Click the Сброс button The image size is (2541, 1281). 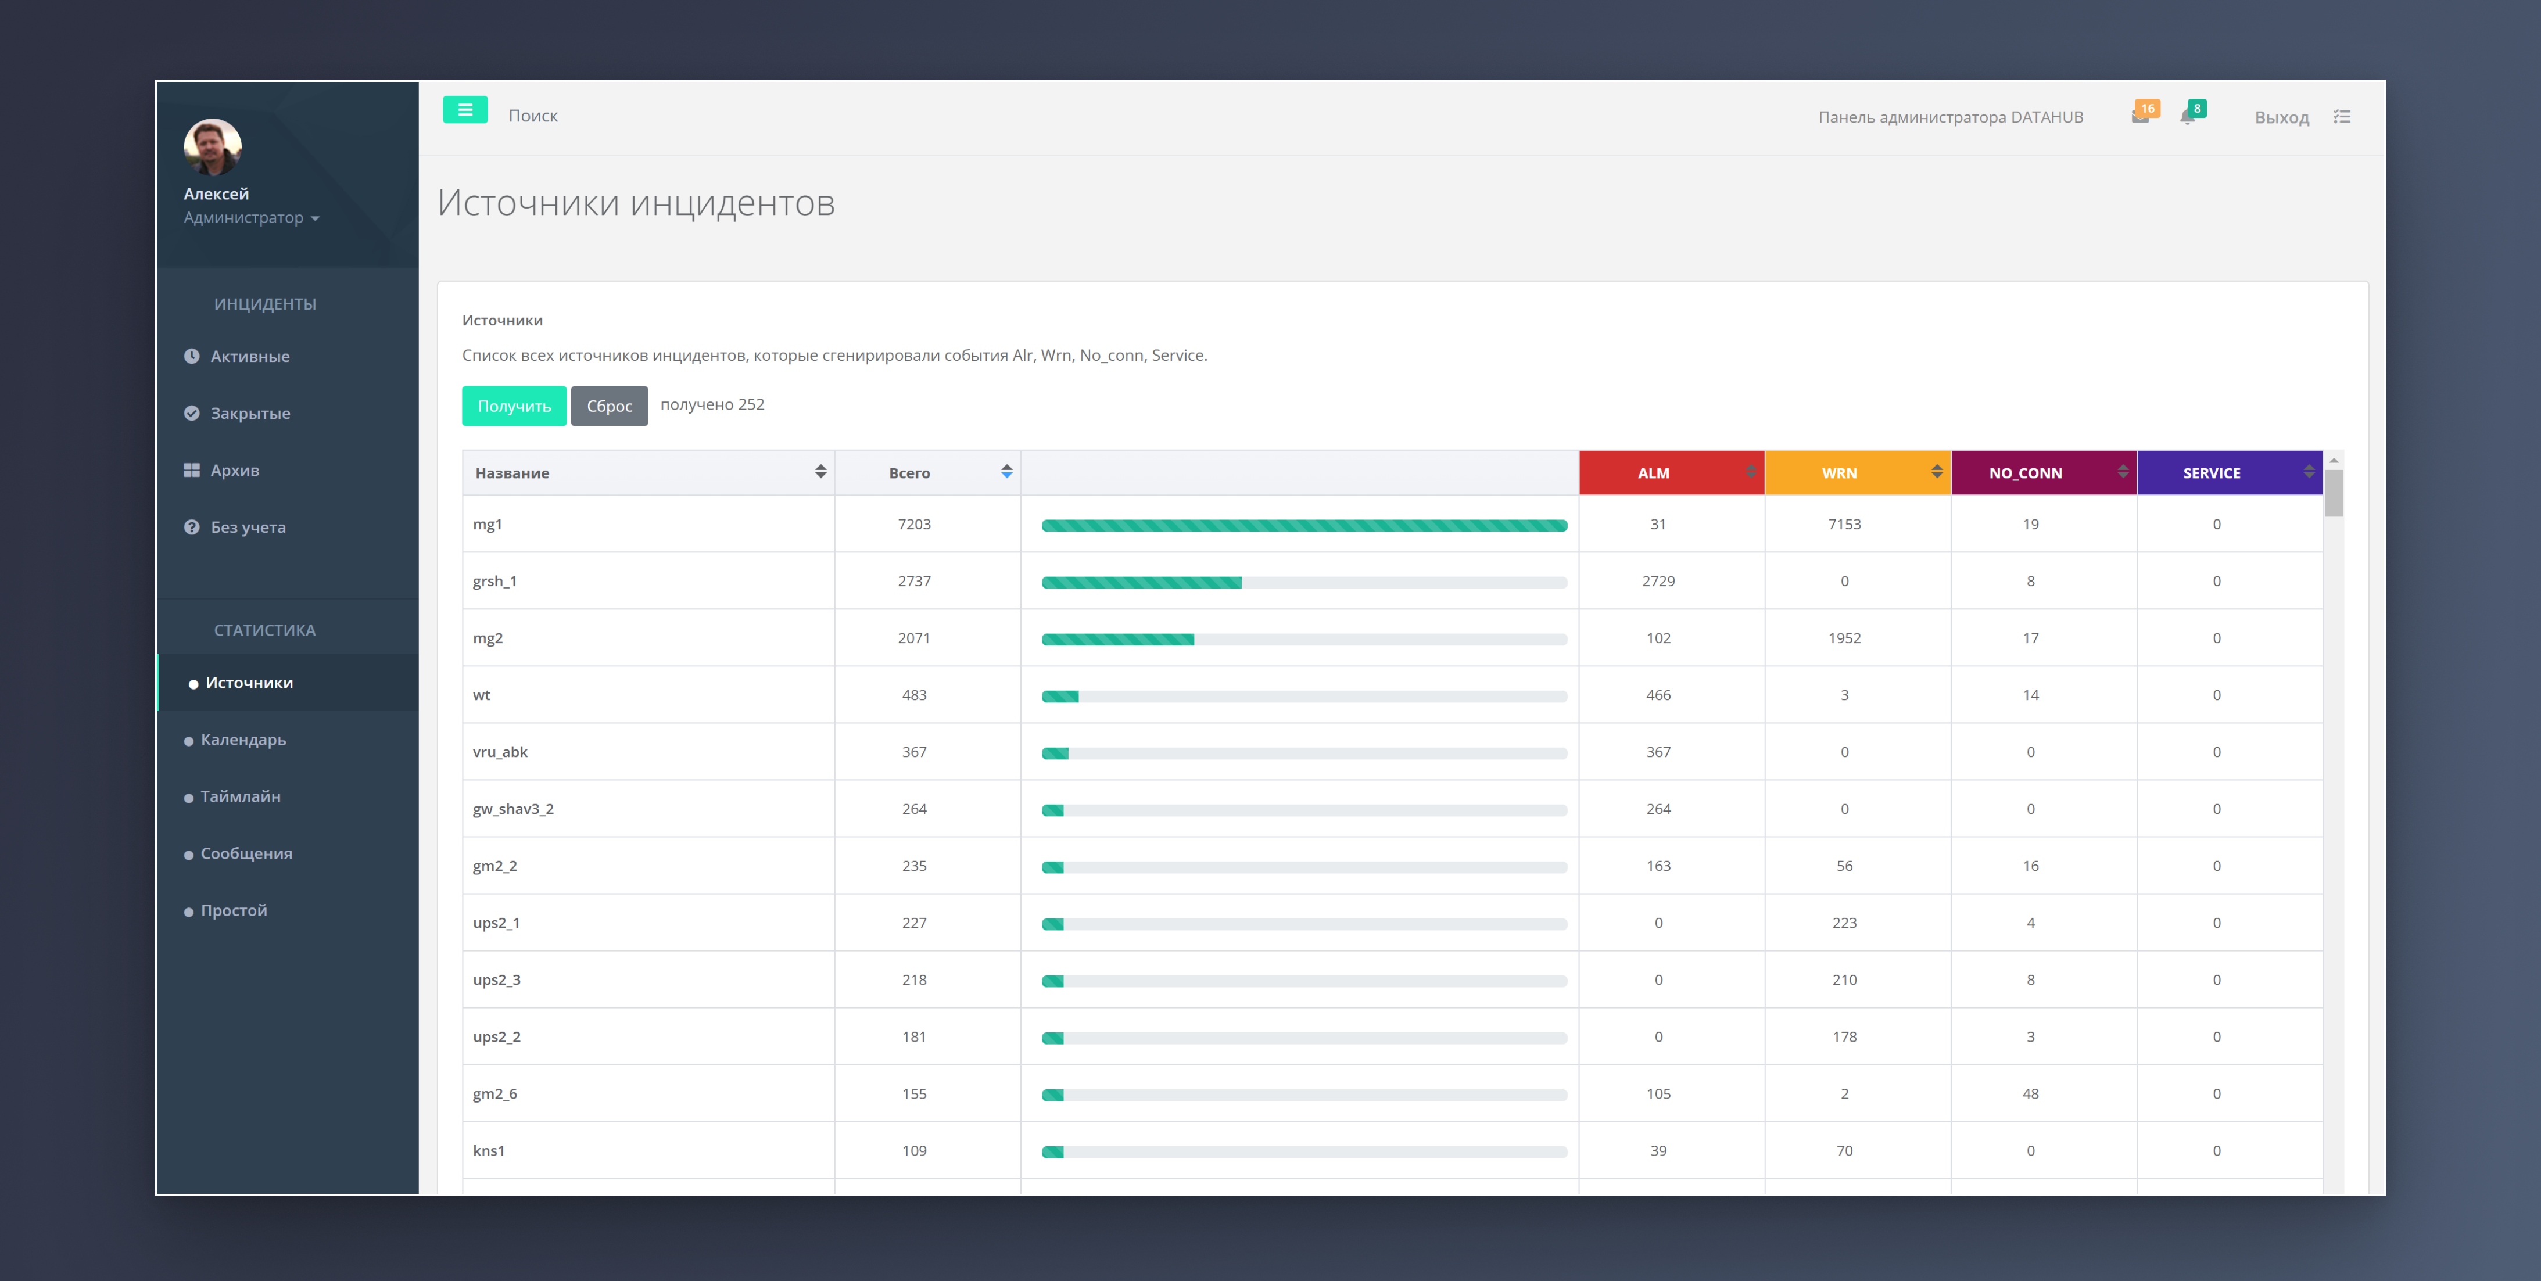coord(610,406)
